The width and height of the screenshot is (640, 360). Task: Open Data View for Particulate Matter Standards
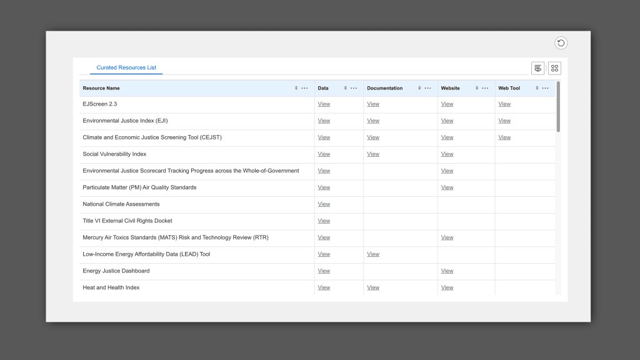tap(324, 187)
